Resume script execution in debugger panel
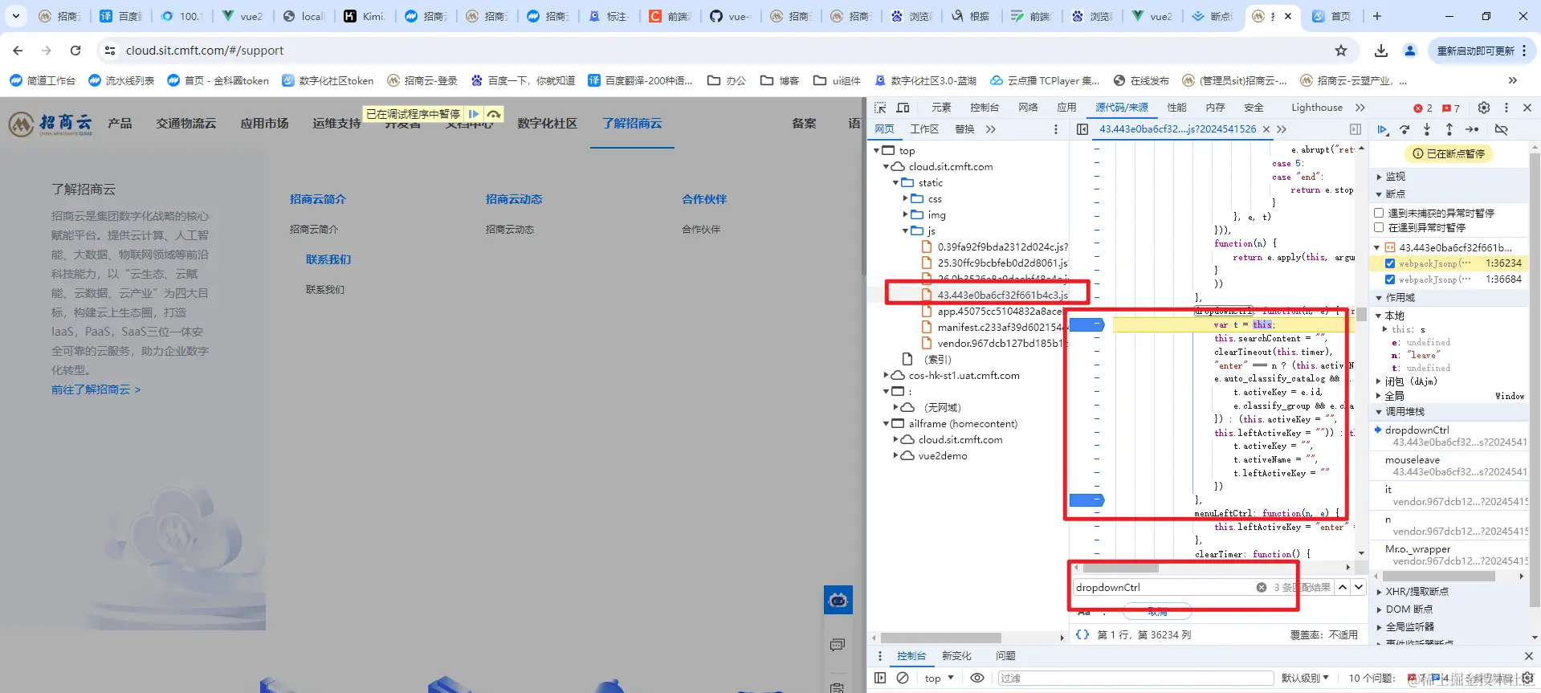The width and height of the screenshot is (1541, 693). 1382,129
